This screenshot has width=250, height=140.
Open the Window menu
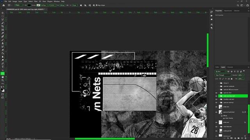click(57, 2)
